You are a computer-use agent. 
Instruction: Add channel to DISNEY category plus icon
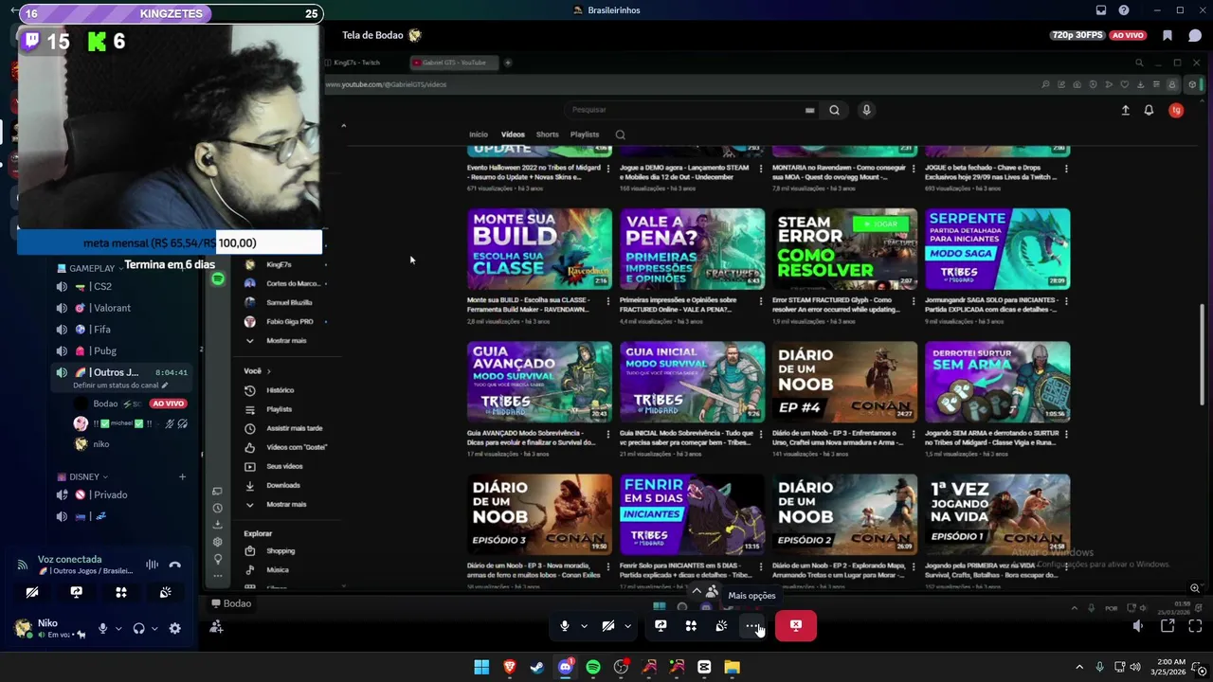(x=182, y=476)
